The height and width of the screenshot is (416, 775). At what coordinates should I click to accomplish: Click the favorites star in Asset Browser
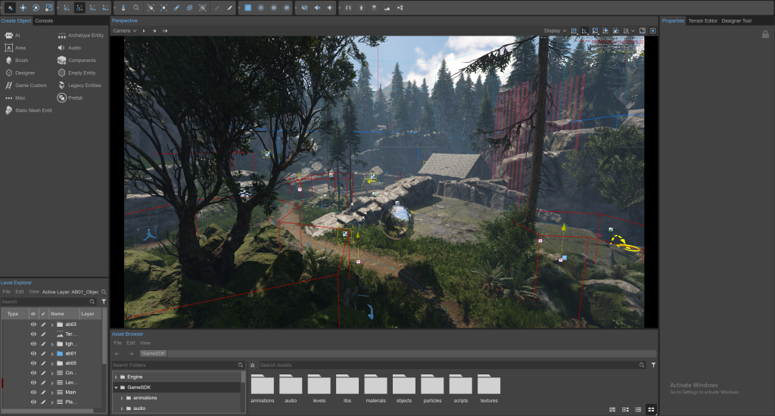click(x=253, y=365)
